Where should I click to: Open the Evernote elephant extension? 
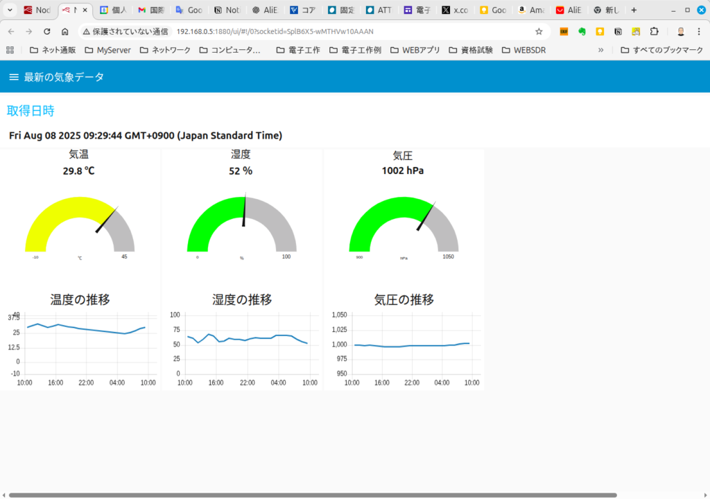click(x=582, y=31)
